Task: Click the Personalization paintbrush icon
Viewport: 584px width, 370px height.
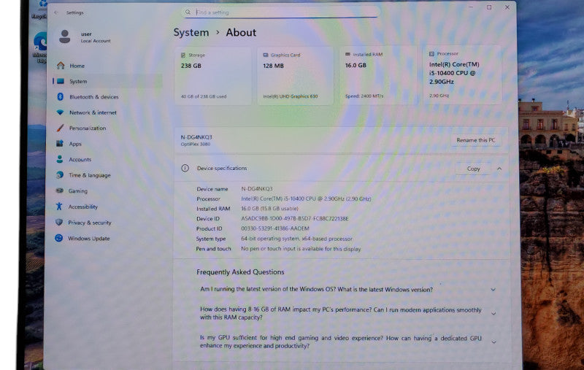Action: (60, 128)
